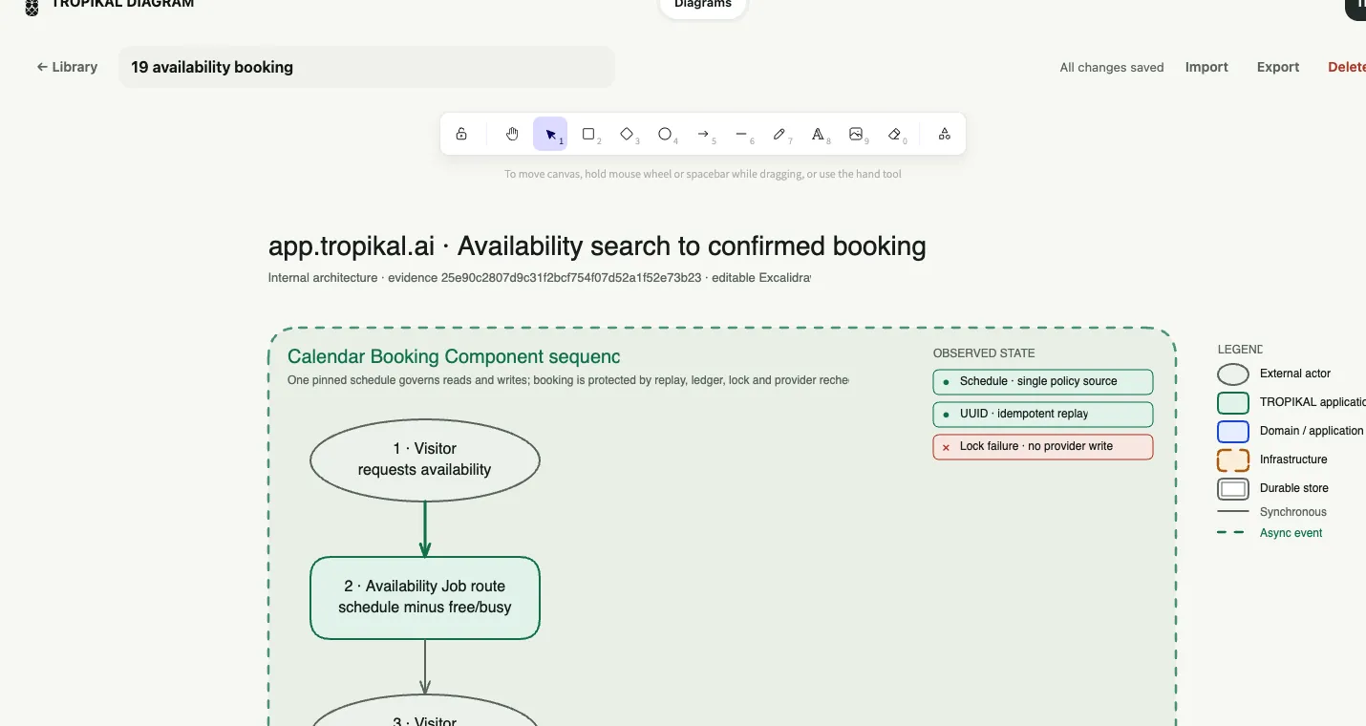Click the red Delete button

tap(1347, 67)
